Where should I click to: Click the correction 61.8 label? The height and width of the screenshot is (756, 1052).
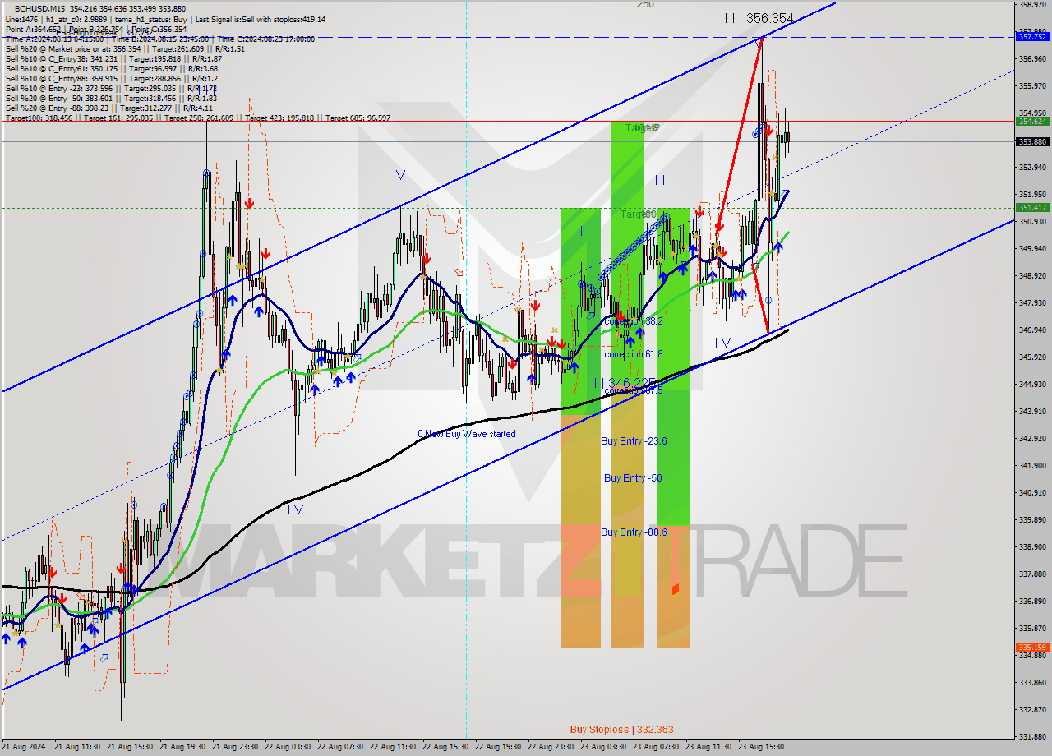click(x=633, y=354)
